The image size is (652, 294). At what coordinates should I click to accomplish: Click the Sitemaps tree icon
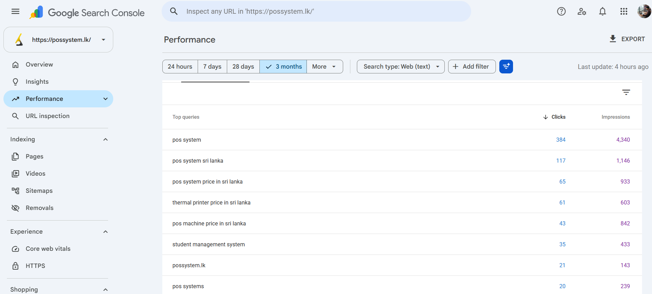click(15, 191)
